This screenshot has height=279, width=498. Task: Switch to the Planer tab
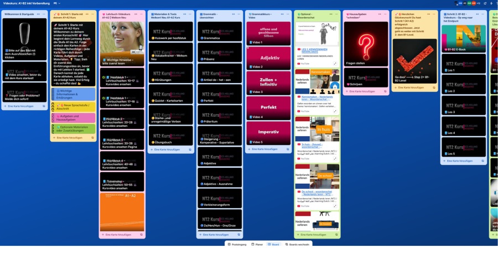(256, 244)
